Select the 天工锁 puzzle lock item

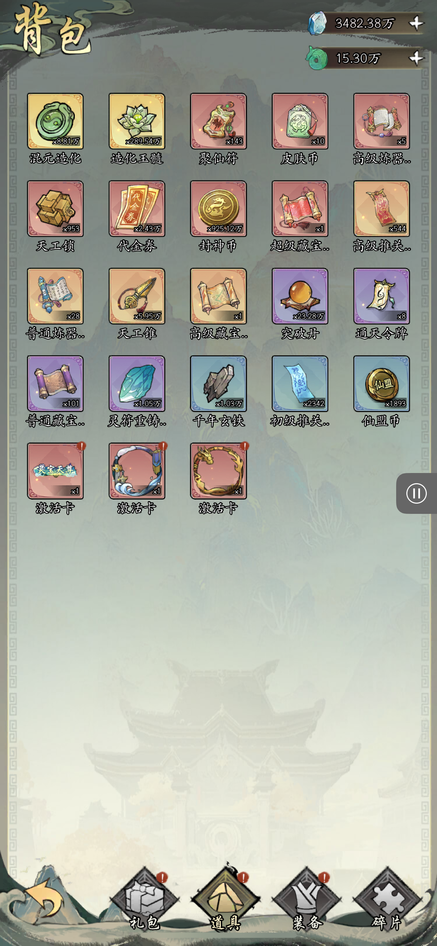coord(55,209)
